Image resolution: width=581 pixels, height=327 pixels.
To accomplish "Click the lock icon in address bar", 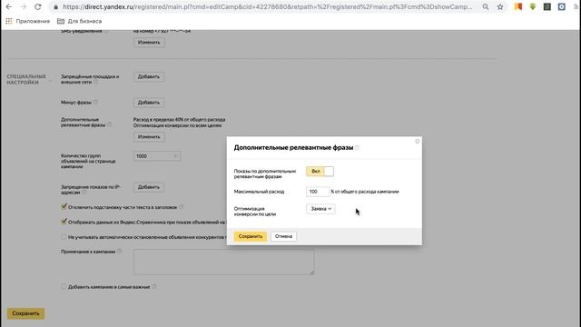I will tap(55, 7).
